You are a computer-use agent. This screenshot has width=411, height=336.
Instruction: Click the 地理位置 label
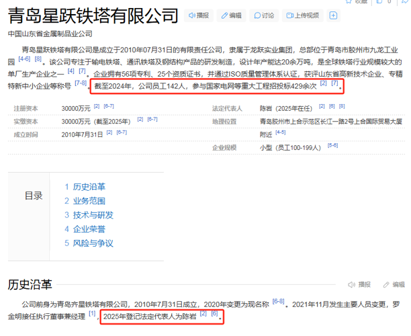pos(224,122)
